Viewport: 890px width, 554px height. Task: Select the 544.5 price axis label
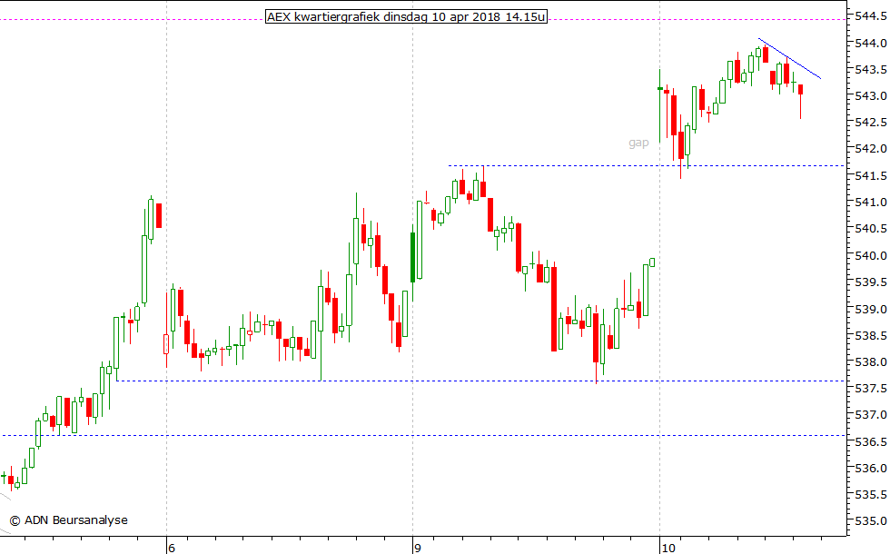[870, 16]
